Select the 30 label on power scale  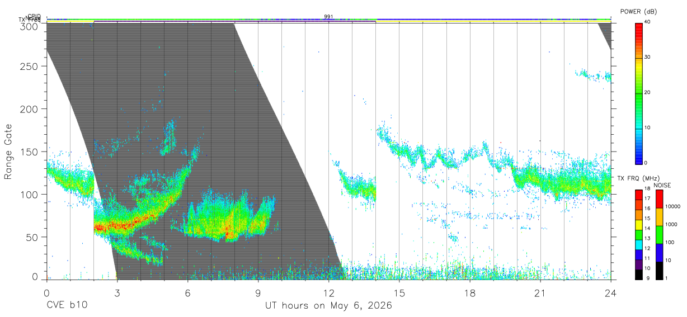click(648, 57)
